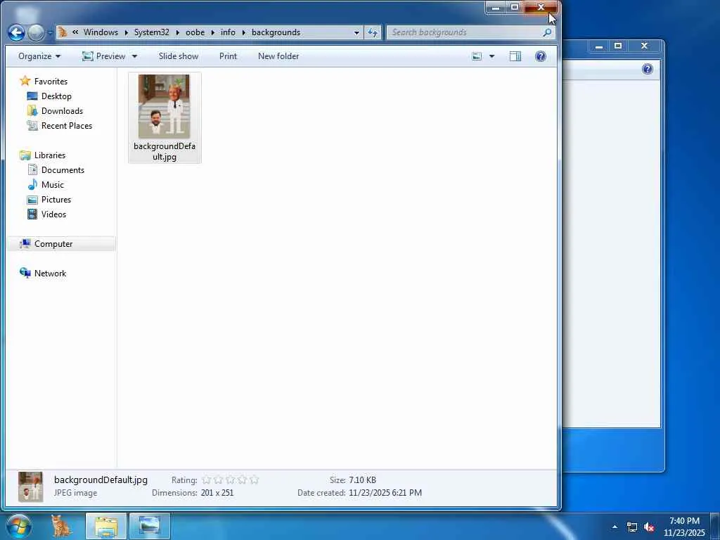This screenshot has width=720, height=540.
Task: Open the recent pages dropdown beside Forward
Action: click(50, 33)
